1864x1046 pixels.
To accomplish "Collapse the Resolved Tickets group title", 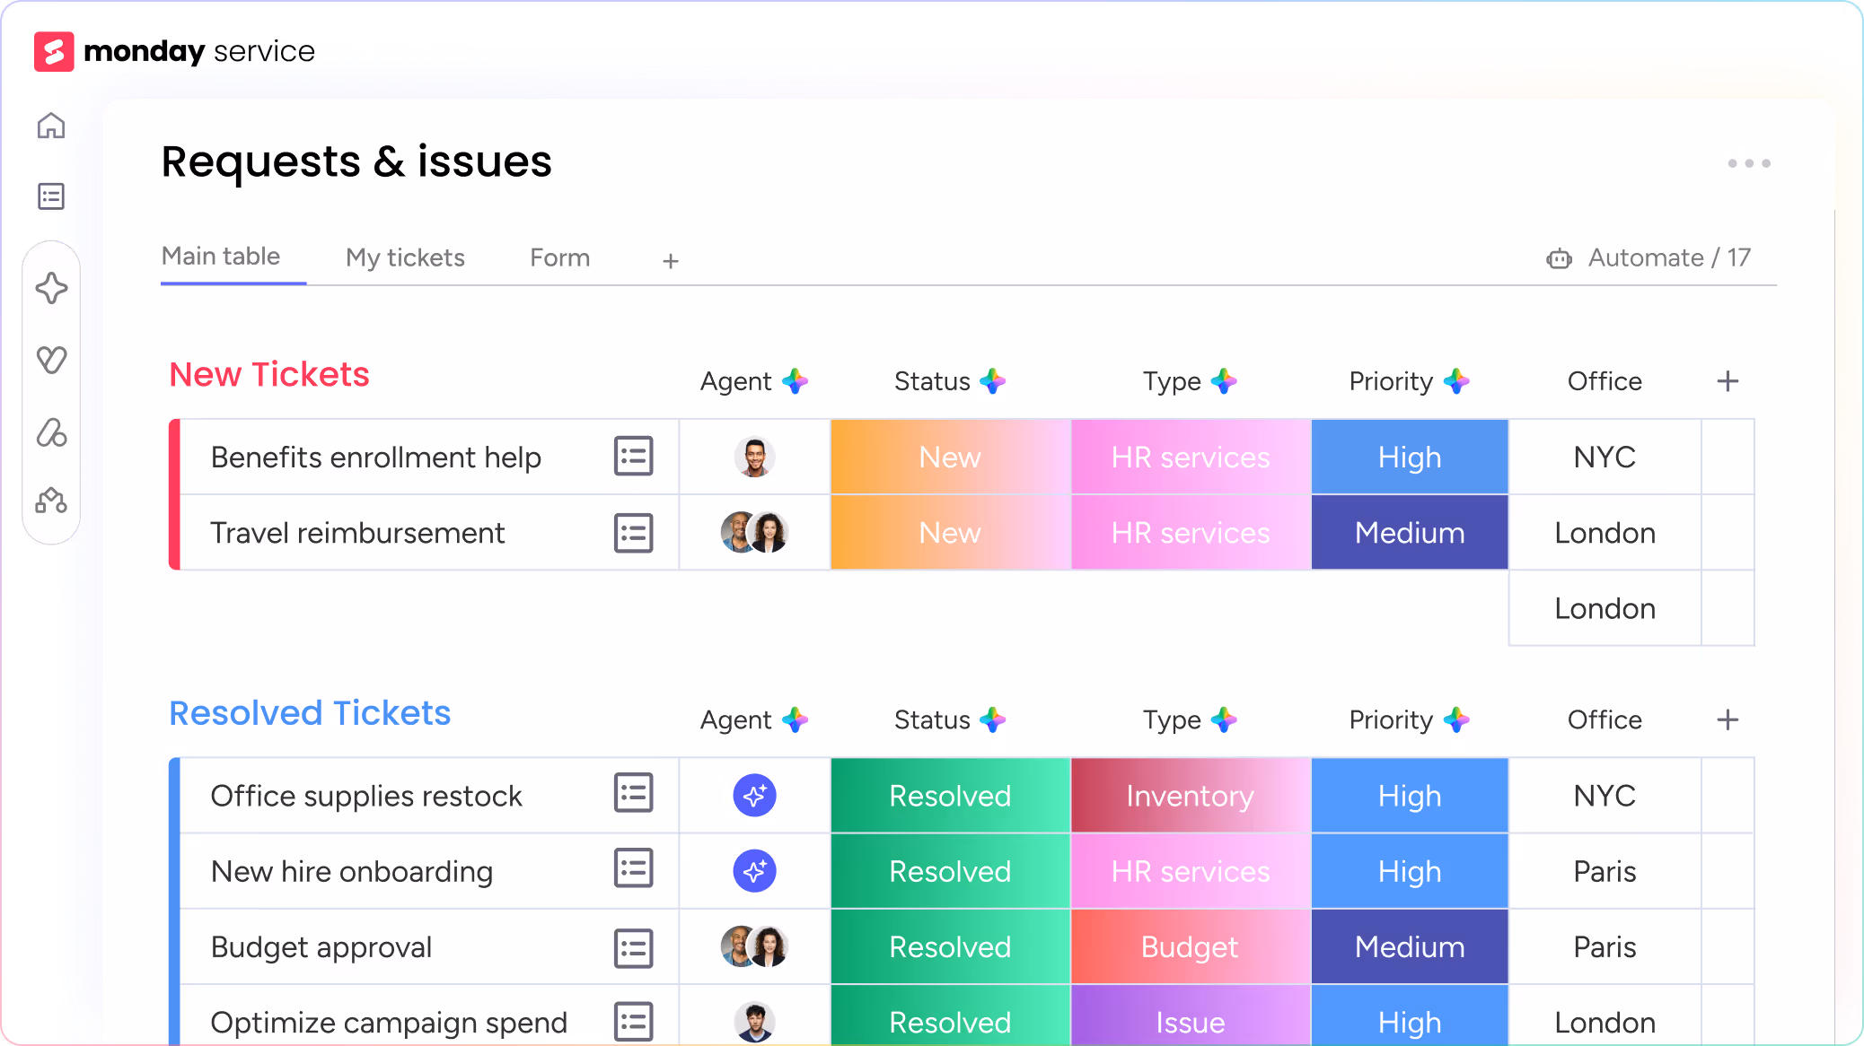I will click(x=310, y=713).
